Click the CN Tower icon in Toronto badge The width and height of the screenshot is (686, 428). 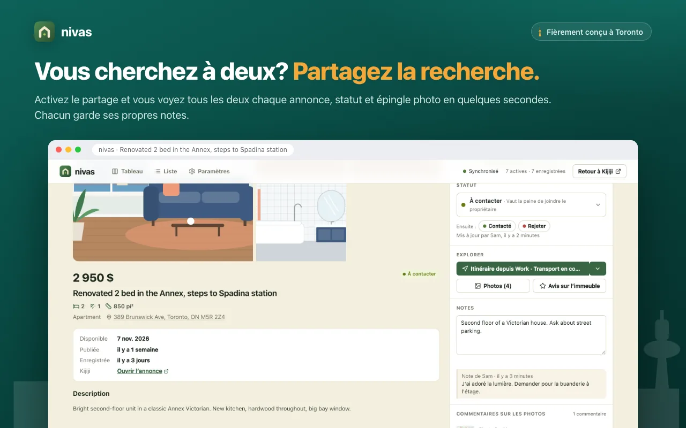coord(540,32)
